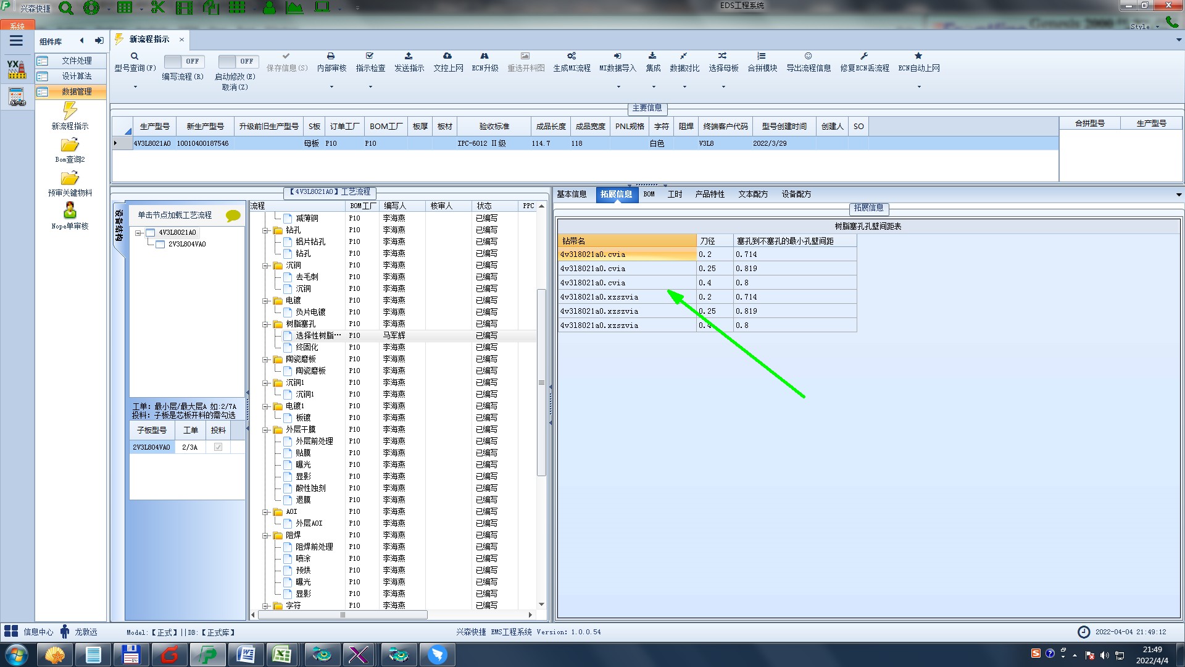Open the Bom查询2 folder icon
1185x667 pixels.
click(x=70, y=145)
